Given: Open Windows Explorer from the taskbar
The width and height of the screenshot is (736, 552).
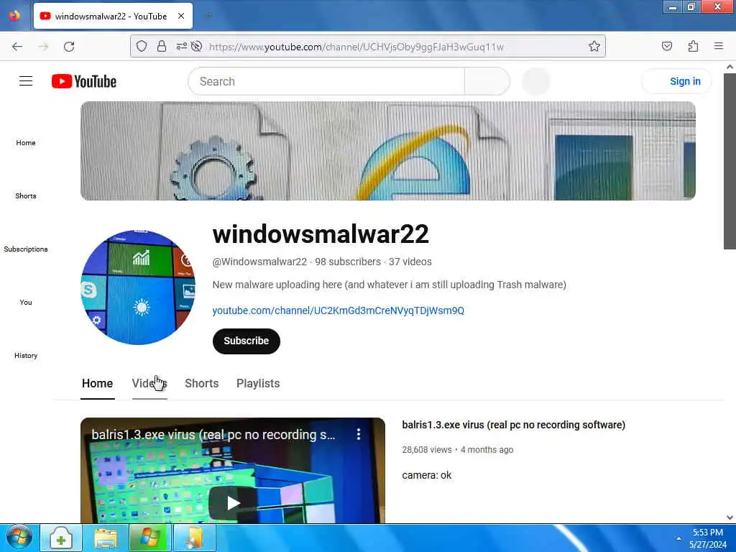Looking at the screenshot, I should (x=106, y=538).
